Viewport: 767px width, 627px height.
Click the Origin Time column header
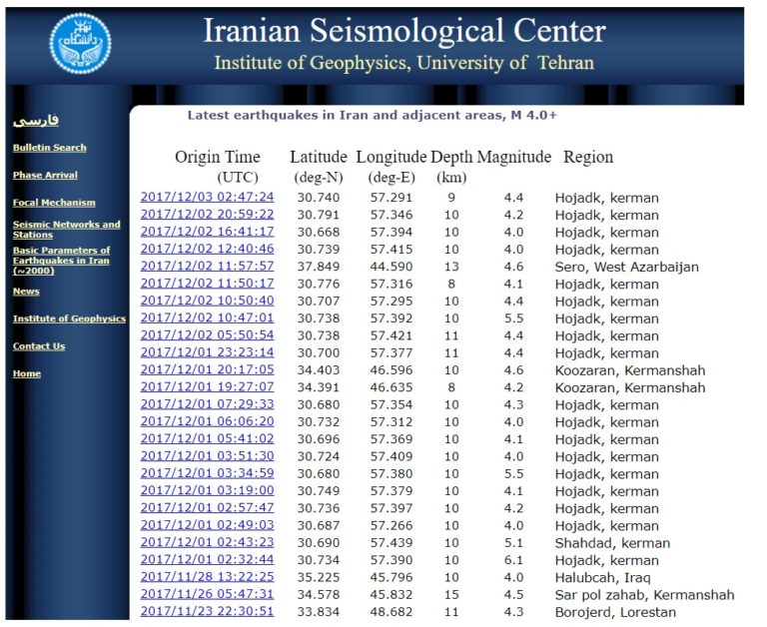[x=217, y=157]
